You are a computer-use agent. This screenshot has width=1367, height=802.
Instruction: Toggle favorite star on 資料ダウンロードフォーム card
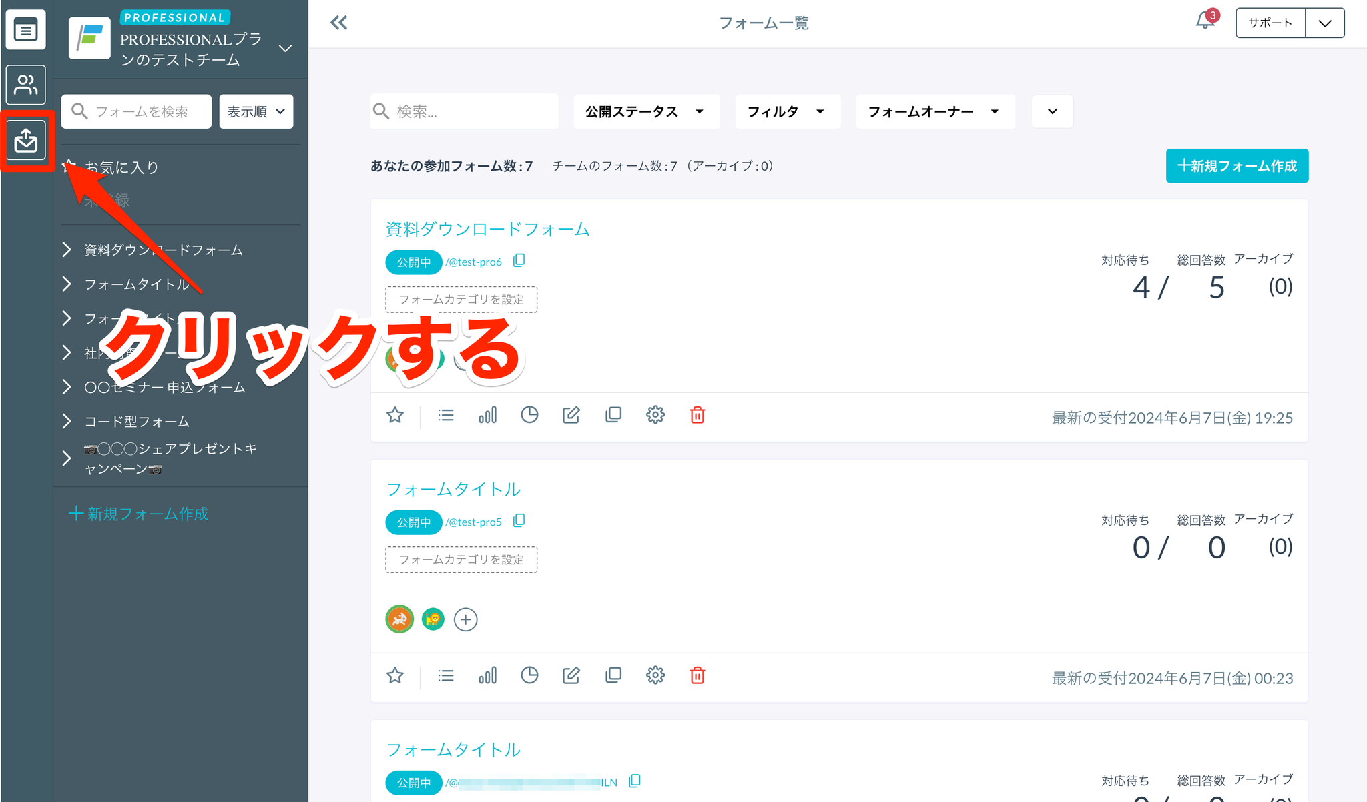point(395,415)
